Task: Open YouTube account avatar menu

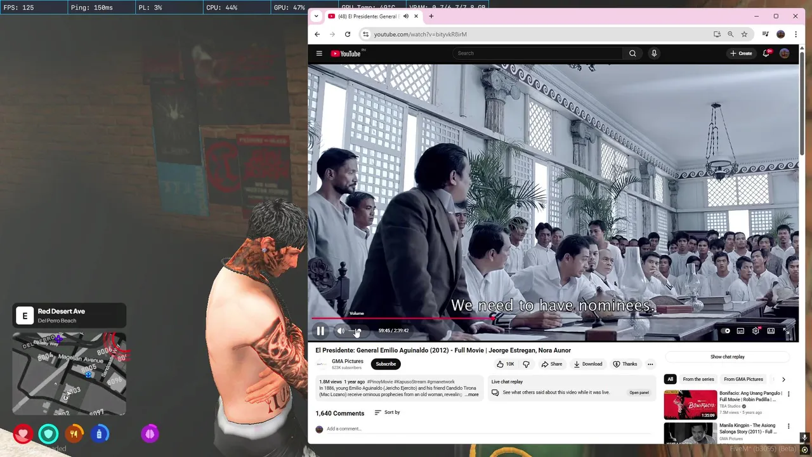Action: tap(785, 53)
